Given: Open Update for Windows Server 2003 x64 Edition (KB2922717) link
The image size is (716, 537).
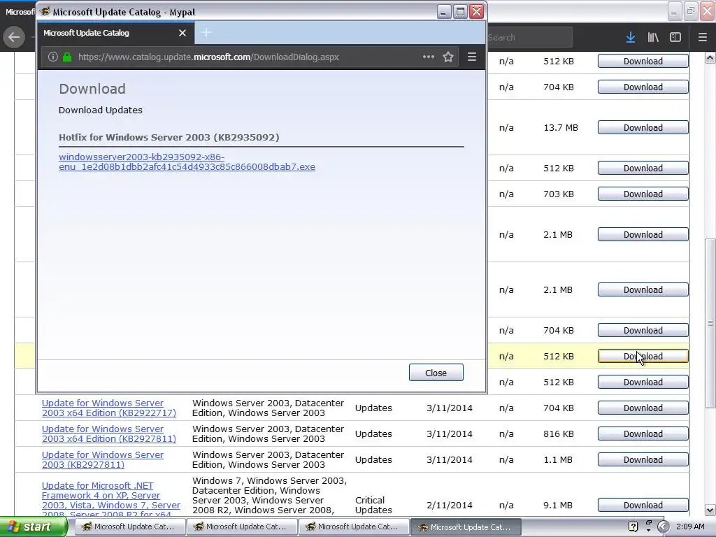Looking at the screenshot, I should [108, 408].
